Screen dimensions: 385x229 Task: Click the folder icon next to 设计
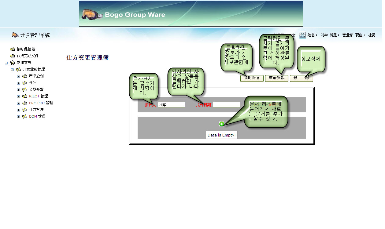pos(24,83)
